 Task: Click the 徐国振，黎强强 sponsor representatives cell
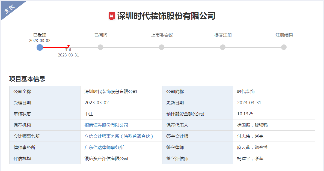252,125
